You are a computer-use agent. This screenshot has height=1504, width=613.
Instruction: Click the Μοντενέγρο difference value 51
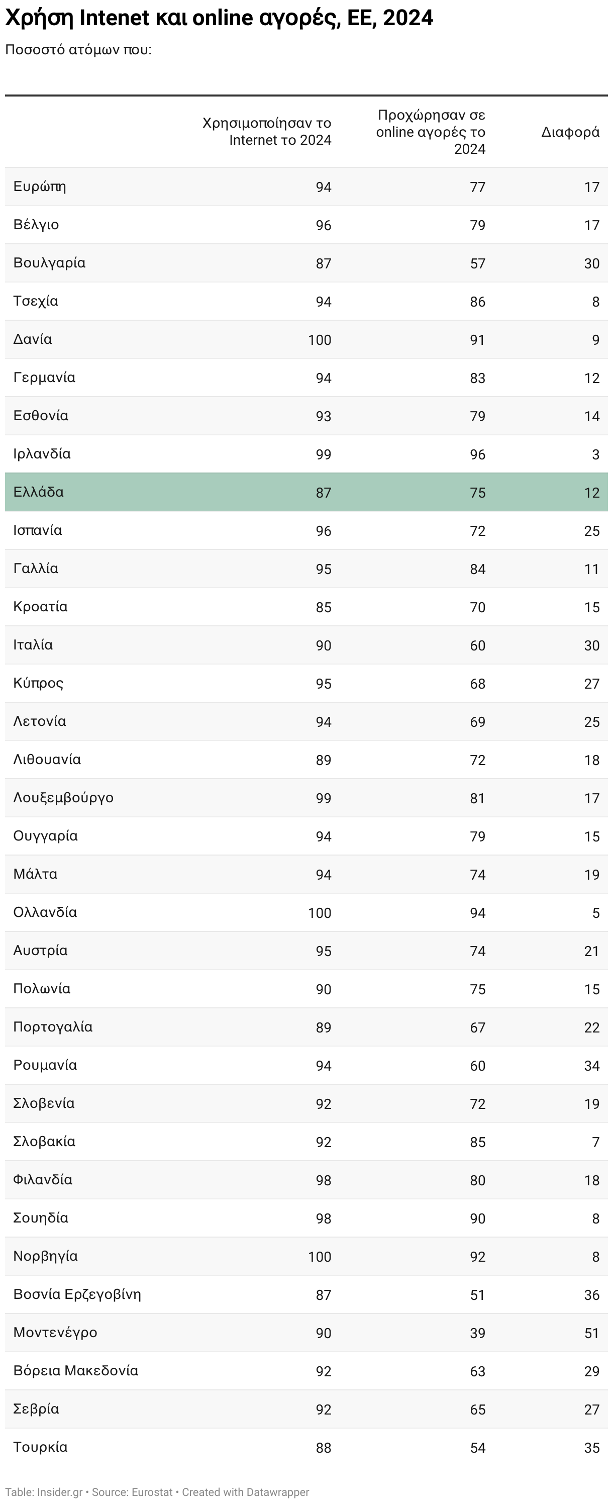[x=592, y=1333]
